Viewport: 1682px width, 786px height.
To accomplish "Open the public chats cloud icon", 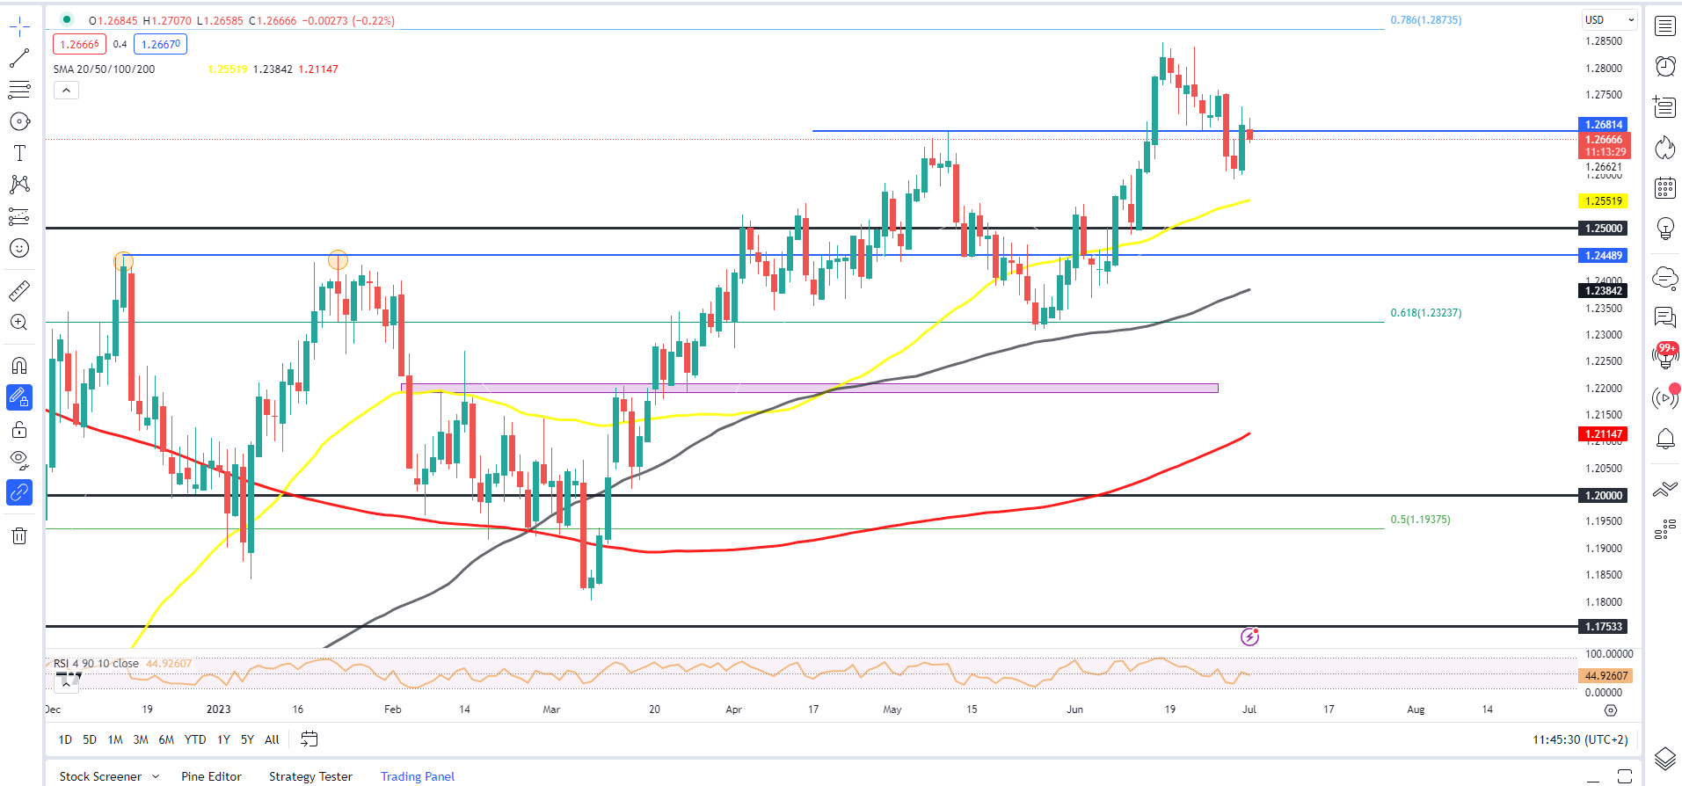I will (1665, 278).
